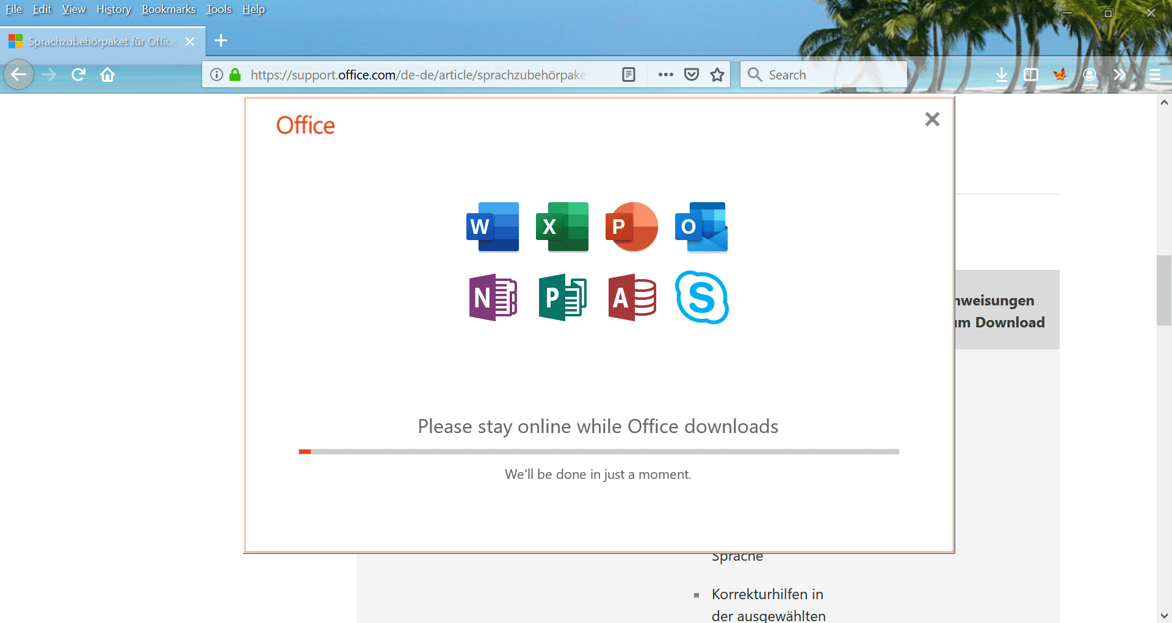Click the page scrollbar thumb
The height and width of the screenshot is (623, 1172).
click(x=1164, y=291)
